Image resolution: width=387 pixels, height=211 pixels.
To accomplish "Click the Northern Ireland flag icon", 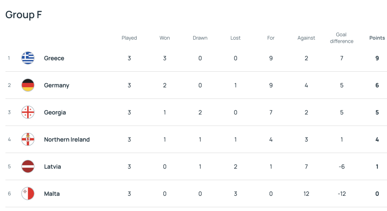I will pyautogui.click(x=28, y=140).
